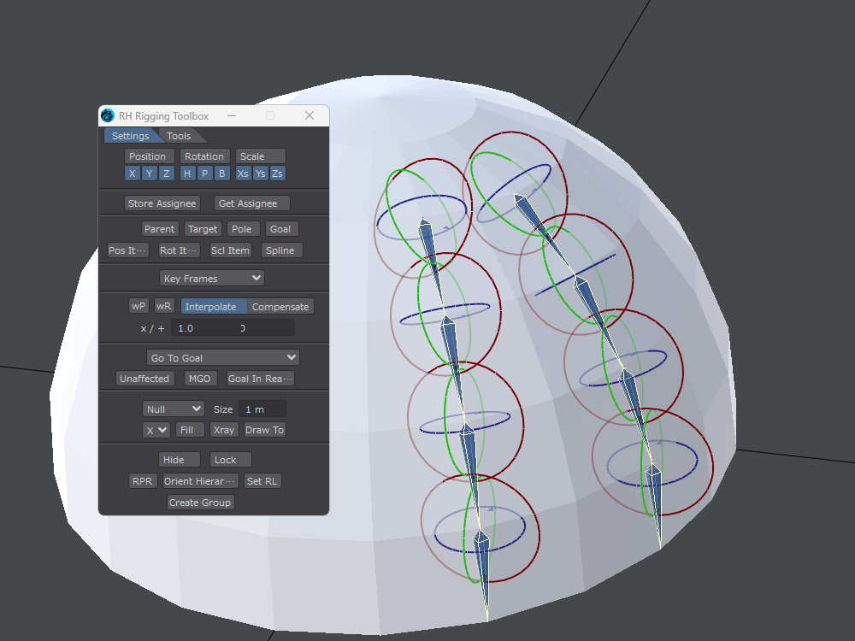Toggle the Y position channel button
The image size is (855, 641).
149,173
